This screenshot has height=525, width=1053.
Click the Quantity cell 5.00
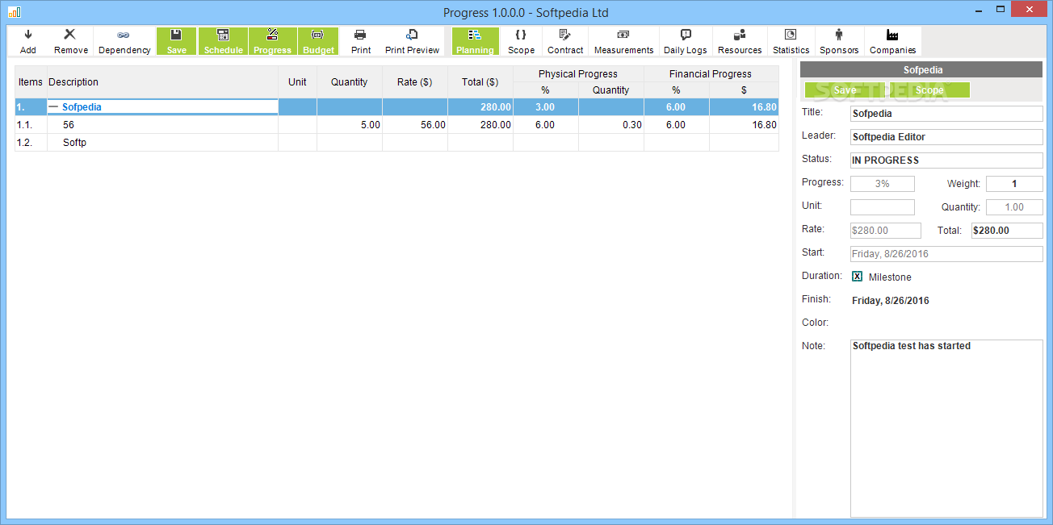(x=350, y=125)
